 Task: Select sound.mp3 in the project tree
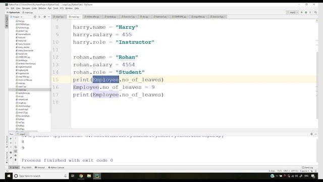[x=23, y=109]
